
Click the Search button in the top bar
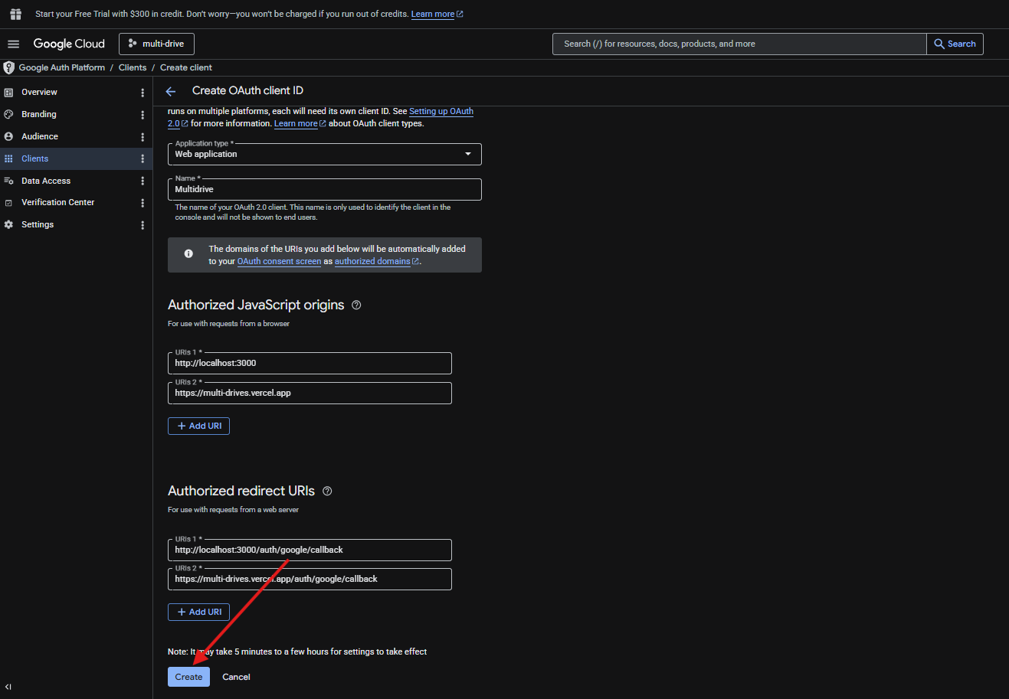955,44
